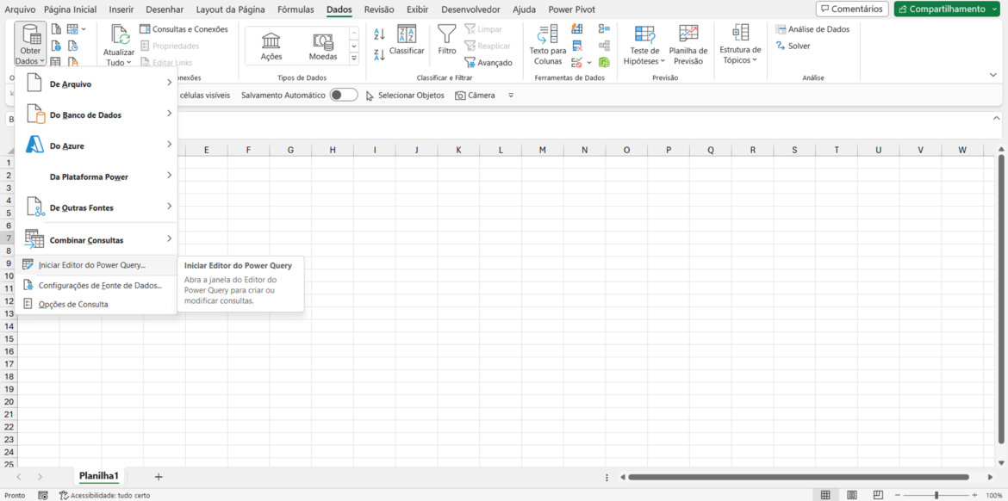Click the zoom in plus button
This screenshot has height=501, width=1008.
976,495
